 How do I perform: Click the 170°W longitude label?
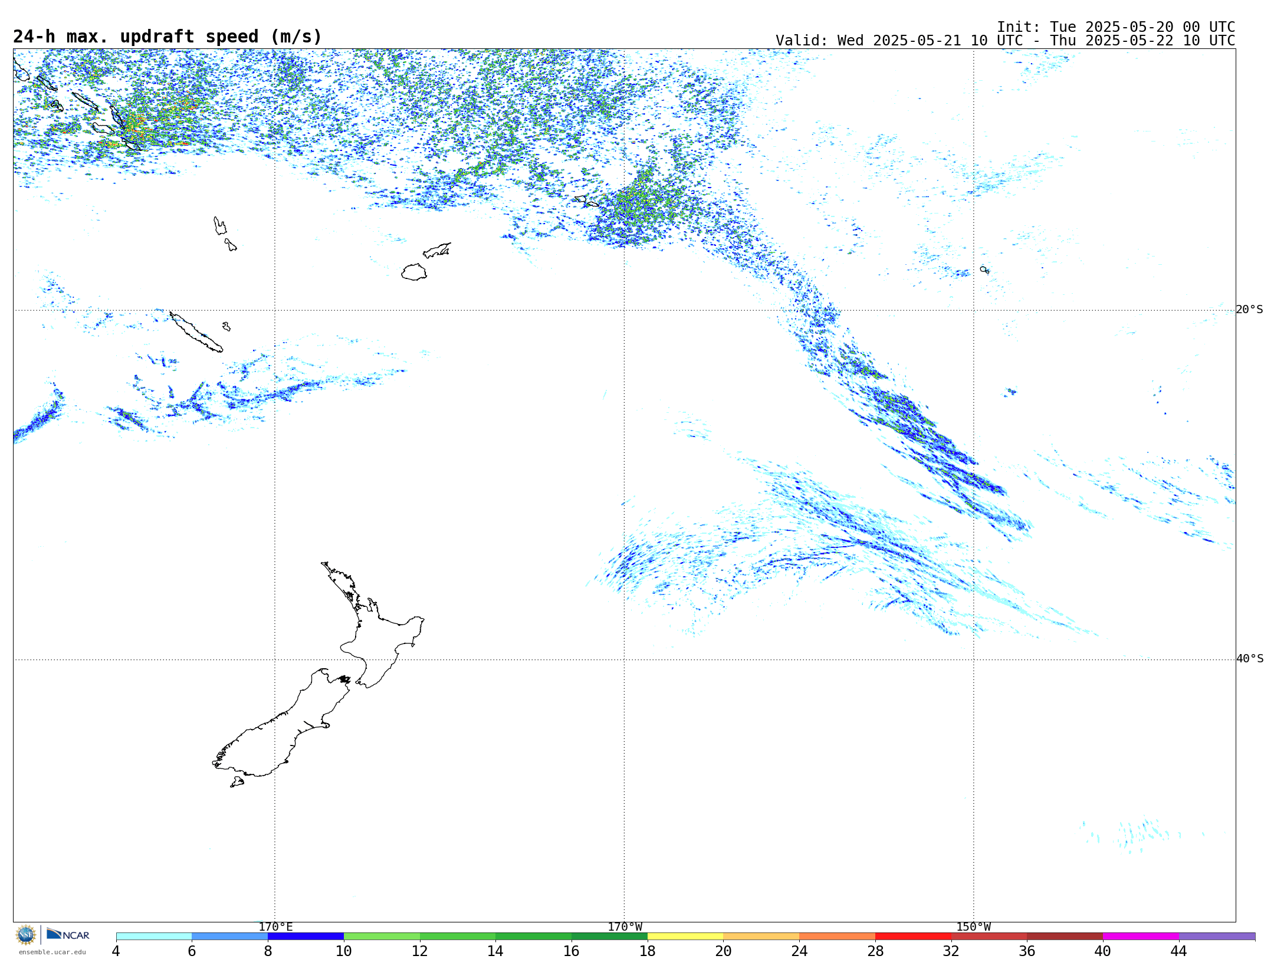[x=625, y=927]
